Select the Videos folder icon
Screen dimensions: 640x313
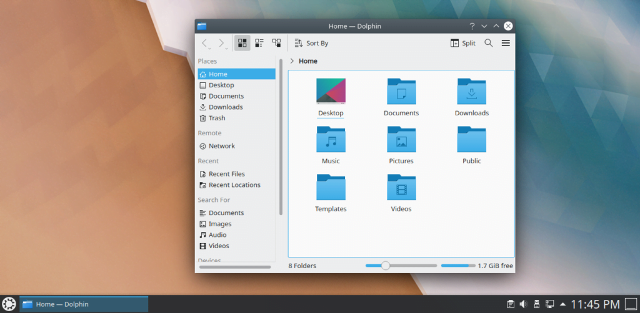pyautogui.click(x=401, y=187)
